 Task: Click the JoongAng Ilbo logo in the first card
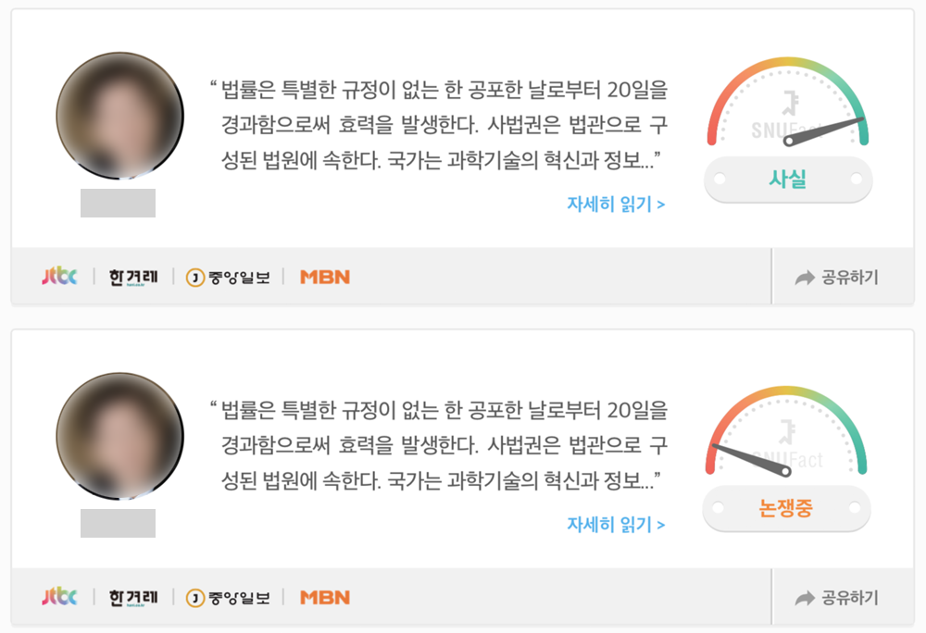pos(228,278)
